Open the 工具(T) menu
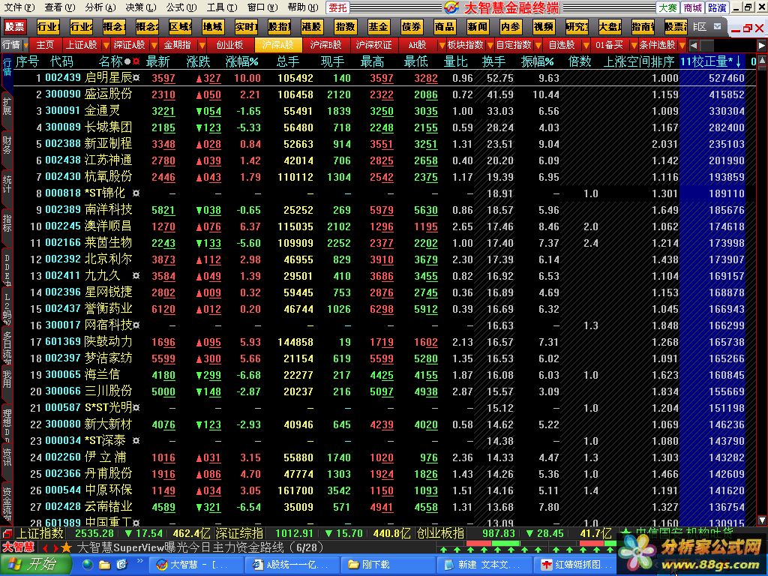 click(x=222, y=7)
